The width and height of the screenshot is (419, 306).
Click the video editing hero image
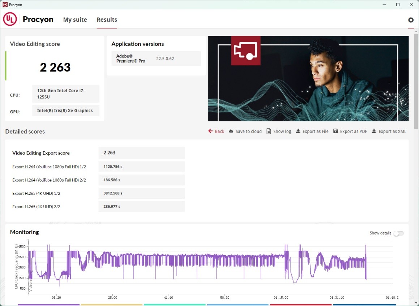(x=308, y=78)
